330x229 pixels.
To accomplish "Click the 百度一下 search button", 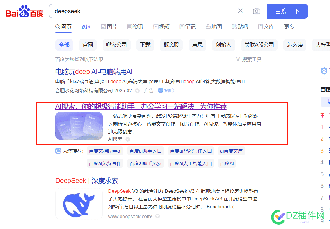I will [x=288, y=11].
